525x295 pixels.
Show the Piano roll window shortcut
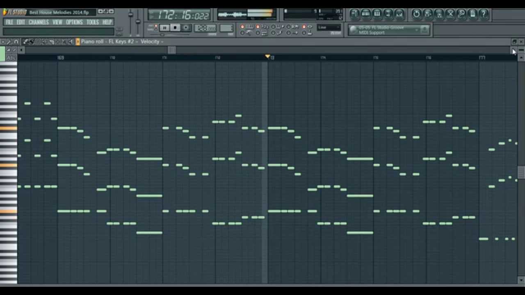click(377, 14)
